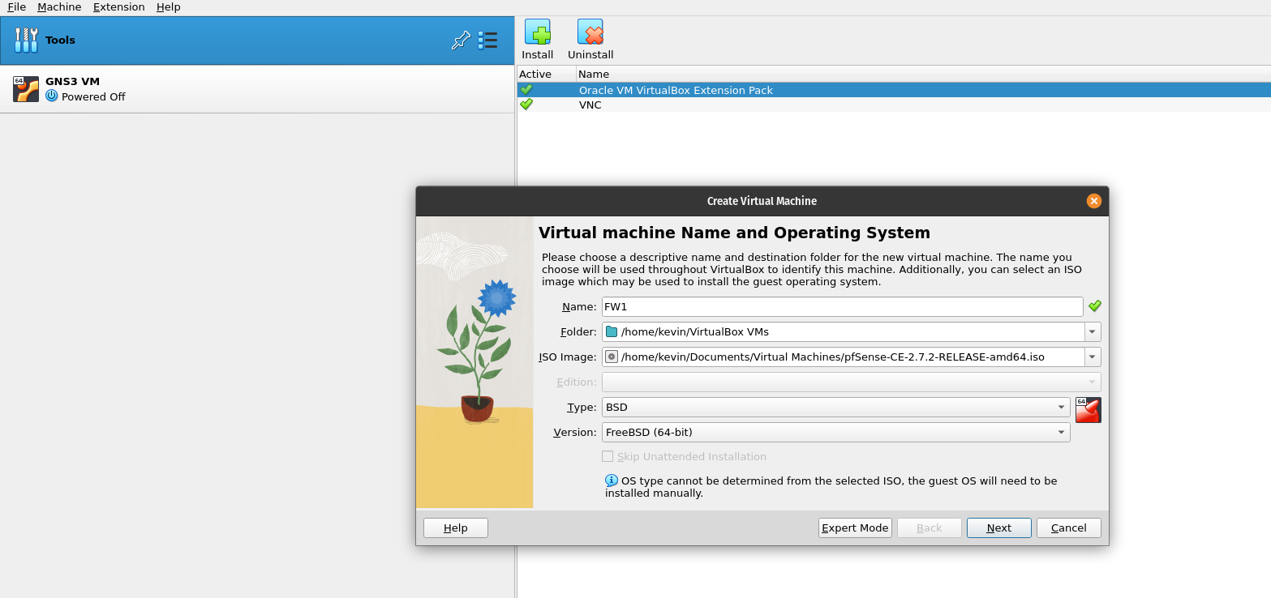Click the Help button in dialog
Image resolution: width=1271 pixels, height=598 pixels.
pos(455,528)
